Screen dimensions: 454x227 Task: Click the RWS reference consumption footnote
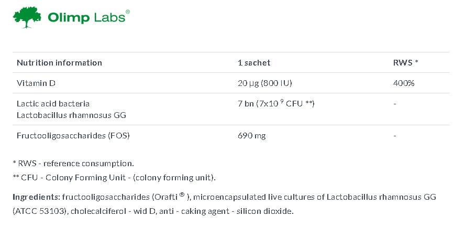73,163
